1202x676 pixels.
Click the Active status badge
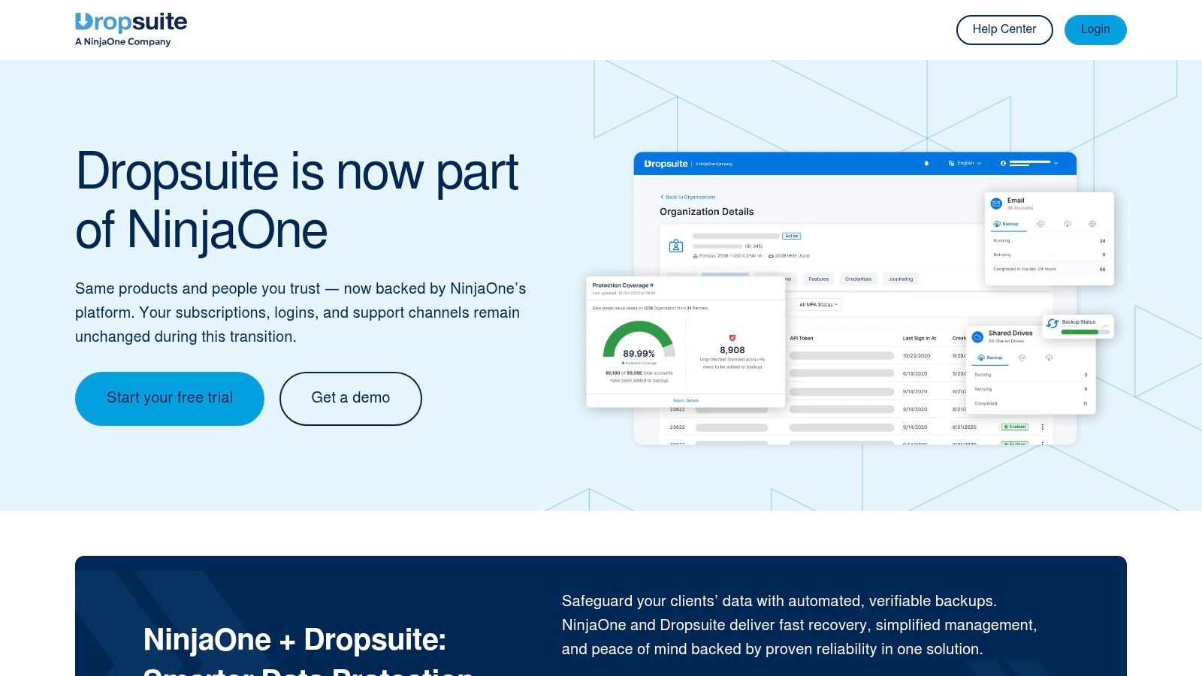pos(792,236)
